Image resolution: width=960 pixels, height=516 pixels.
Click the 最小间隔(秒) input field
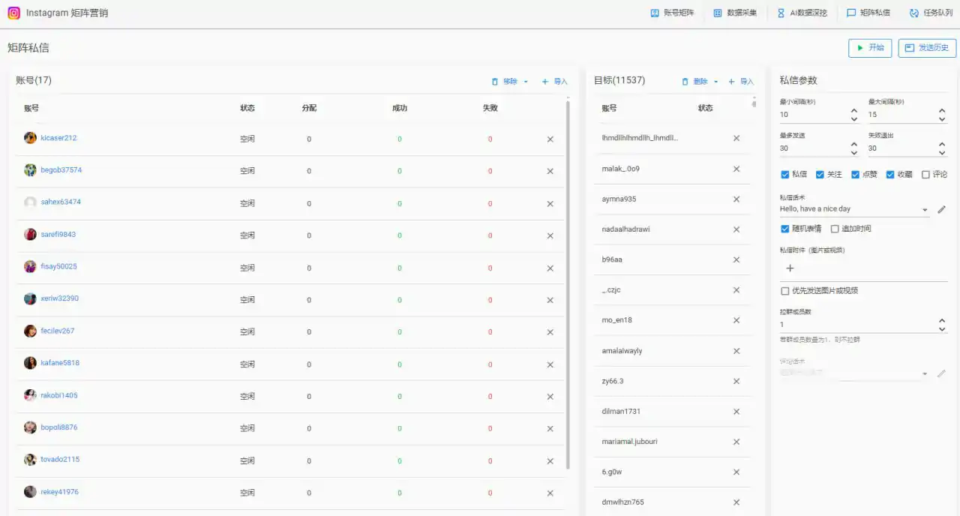[x=813, y=115]
